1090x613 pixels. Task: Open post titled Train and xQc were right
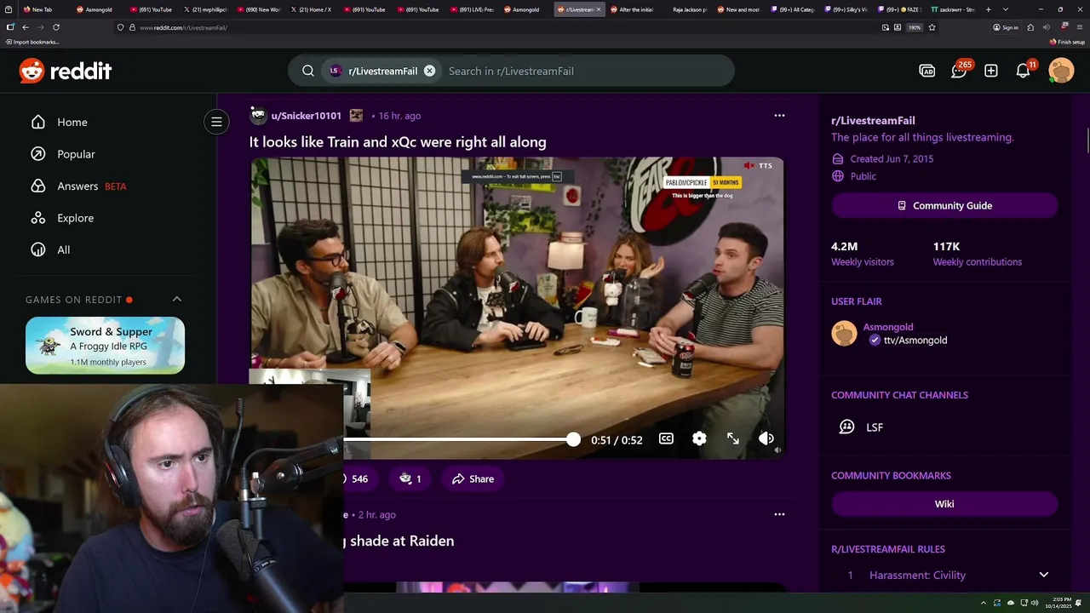(398, 142)
